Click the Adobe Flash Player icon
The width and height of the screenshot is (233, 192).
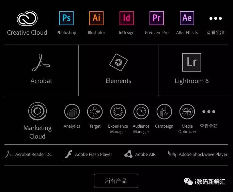(68, 154)
